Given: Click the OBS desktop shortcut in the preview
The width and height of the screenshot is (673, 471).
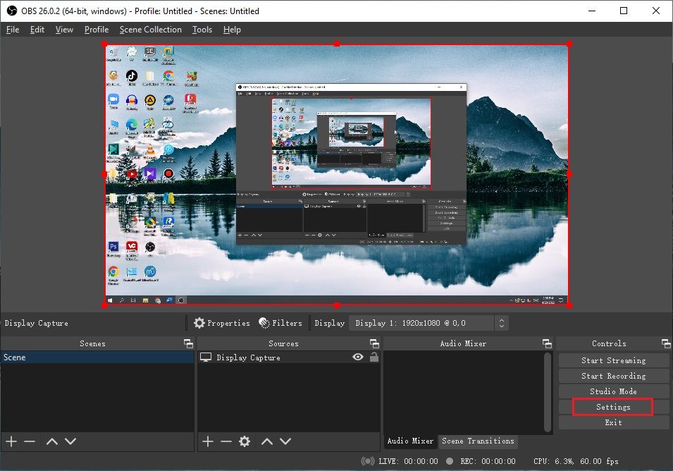Looking at the screenshot, I should pyautogui.click(x=150, y=247).
